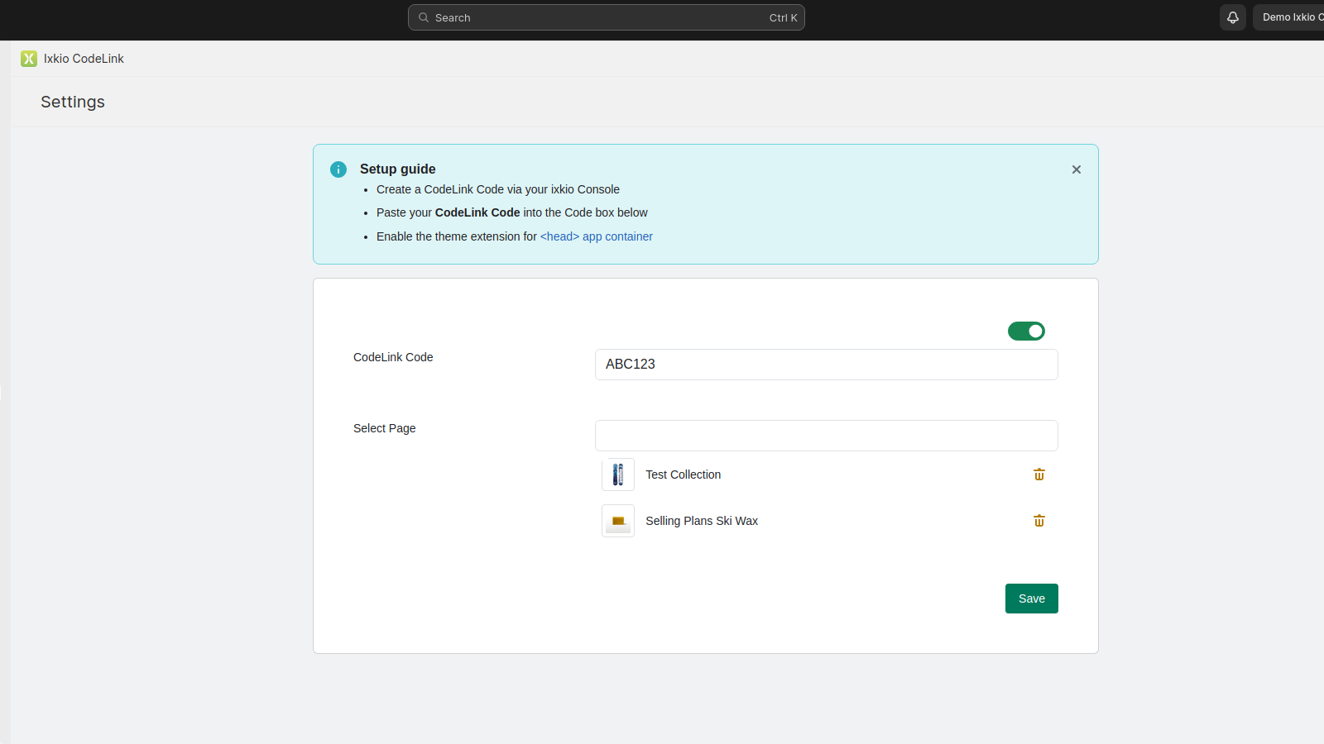Dismiss the Setup guide banner
This screenshot has height=744, width=1324.
coord(1076,169)
